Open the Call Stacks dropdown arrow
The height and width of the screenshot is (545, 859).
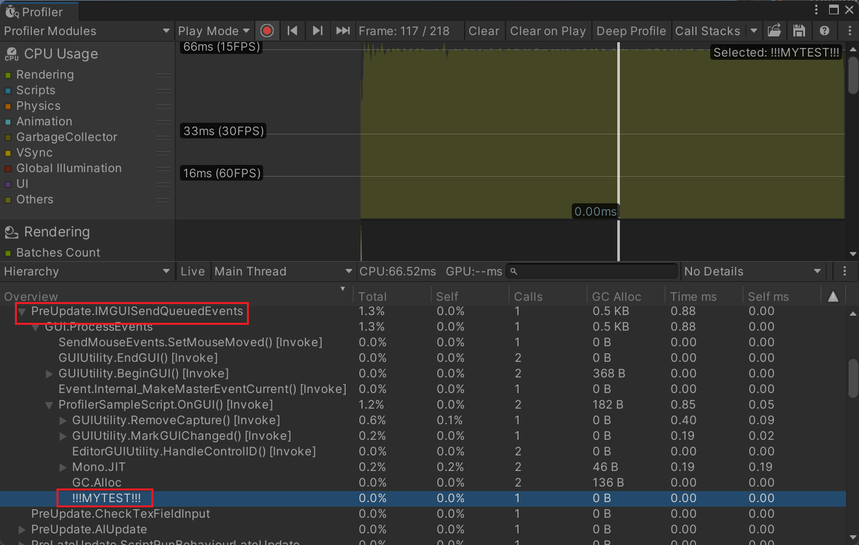tap(753, 31)
